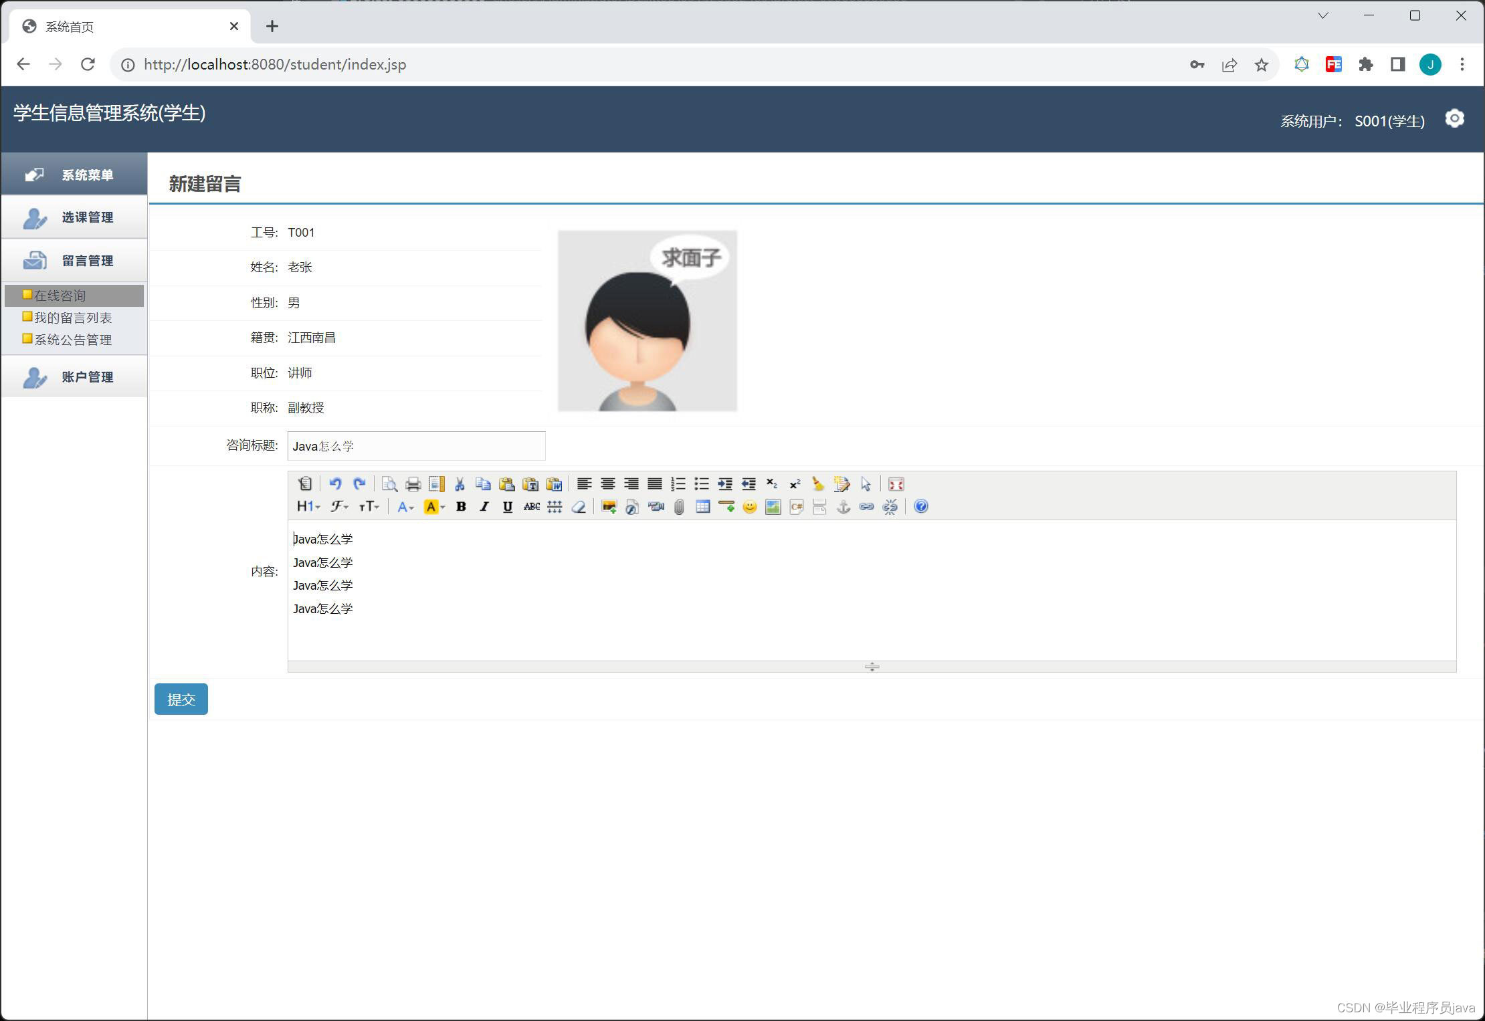Viewport: 1485px width, 1021px height.
Task: Select all with cursor icon
Action: coord(866,483)
